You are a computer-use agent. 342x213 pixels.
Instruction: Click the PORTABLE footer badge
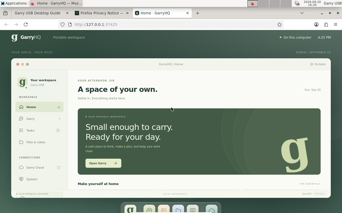point(320,194)
